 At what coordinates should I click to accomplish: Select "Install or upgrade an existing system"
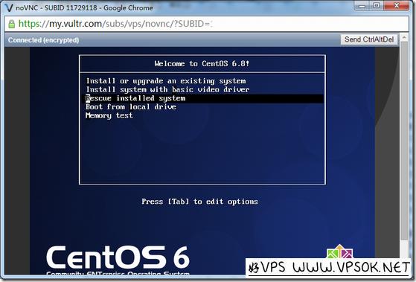point(166,81)
